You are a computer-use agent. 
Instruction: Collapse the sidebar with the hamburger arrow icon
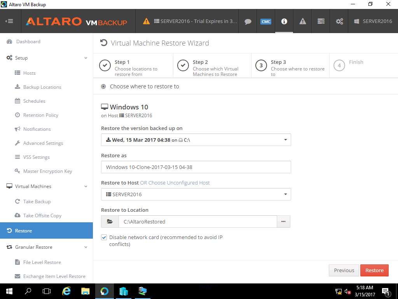[x=9, y=21]
